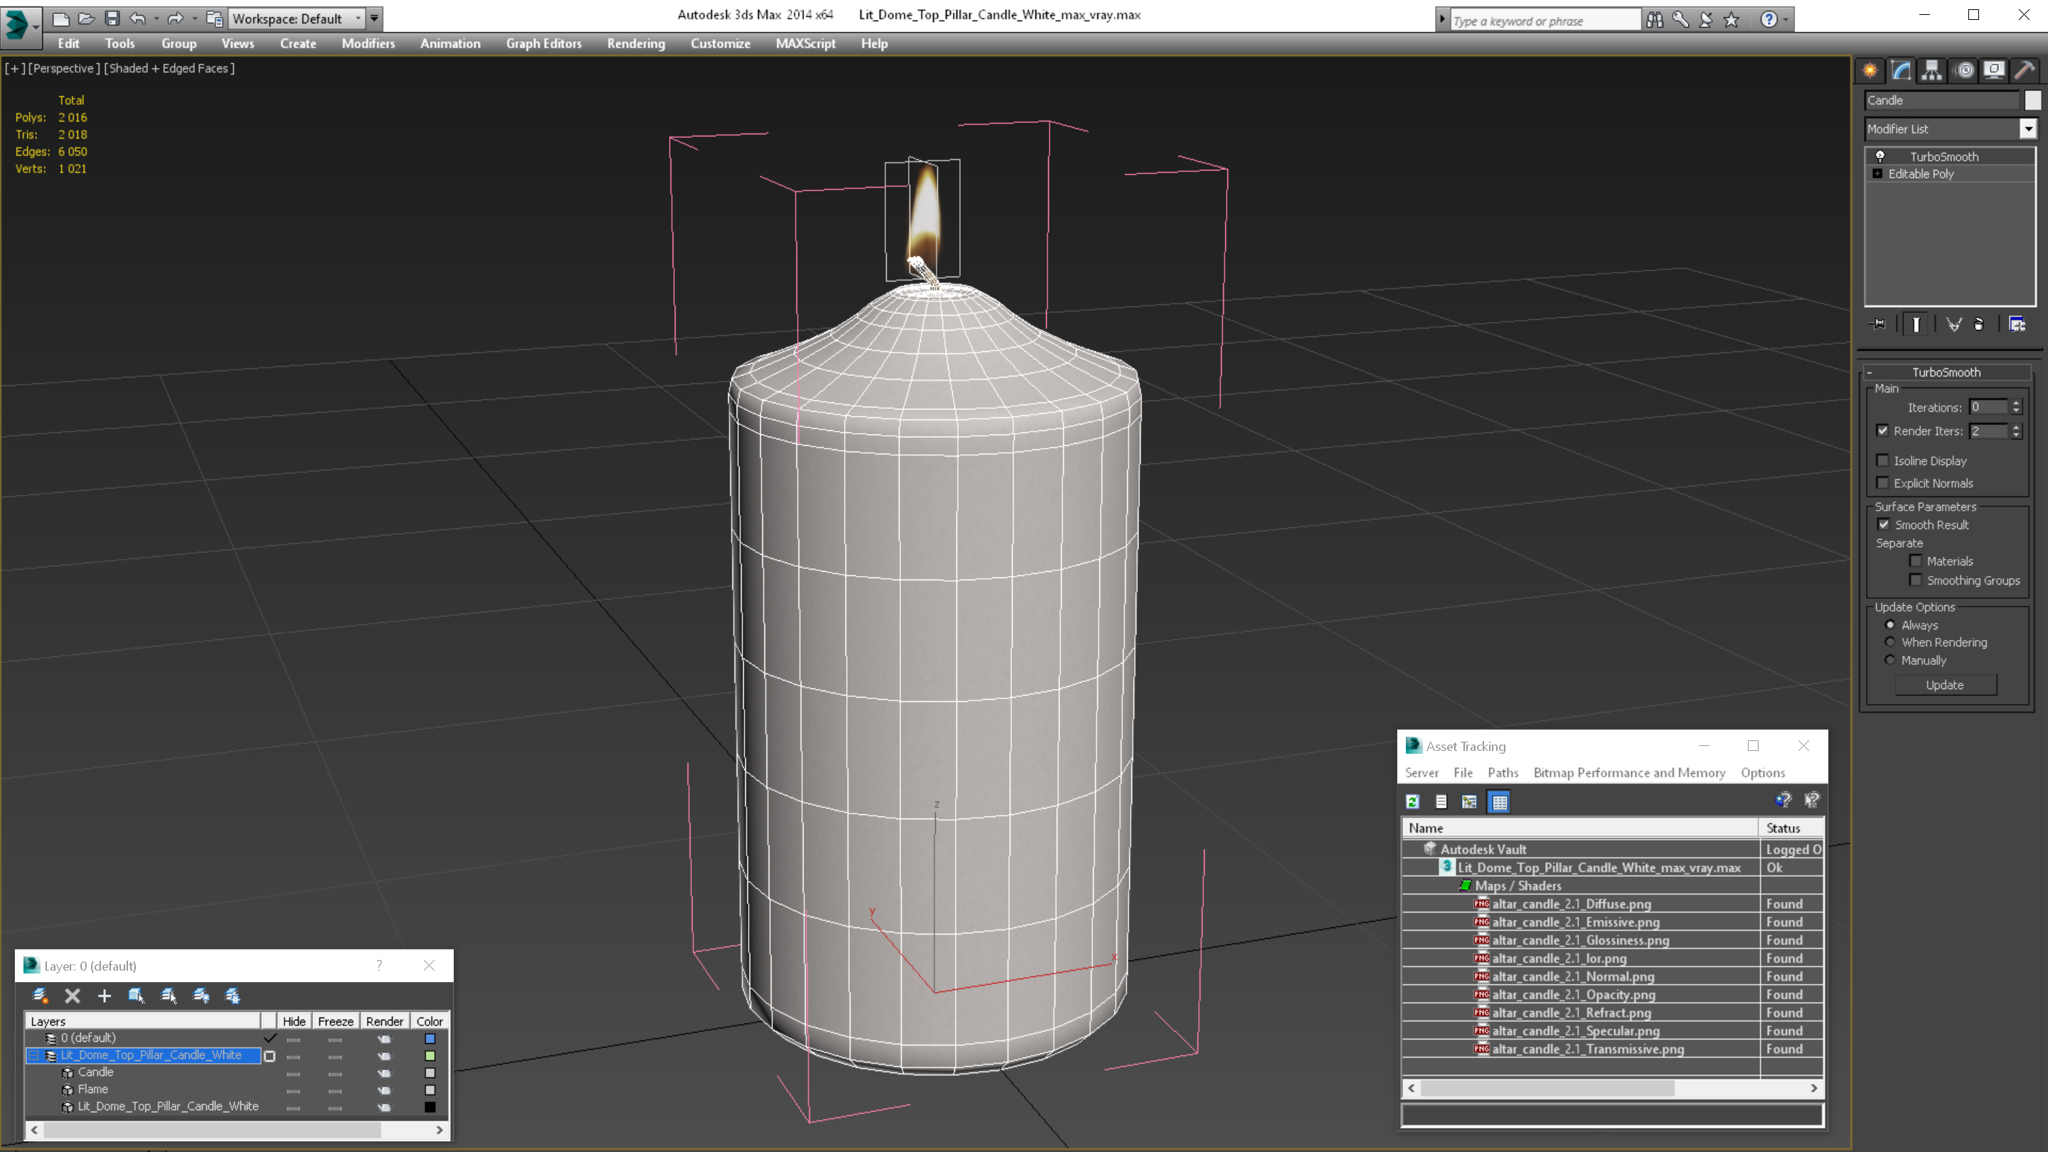Open the redo history dropdown arrow
This screenshot has width=2048, height=1152.
(195, 18)
